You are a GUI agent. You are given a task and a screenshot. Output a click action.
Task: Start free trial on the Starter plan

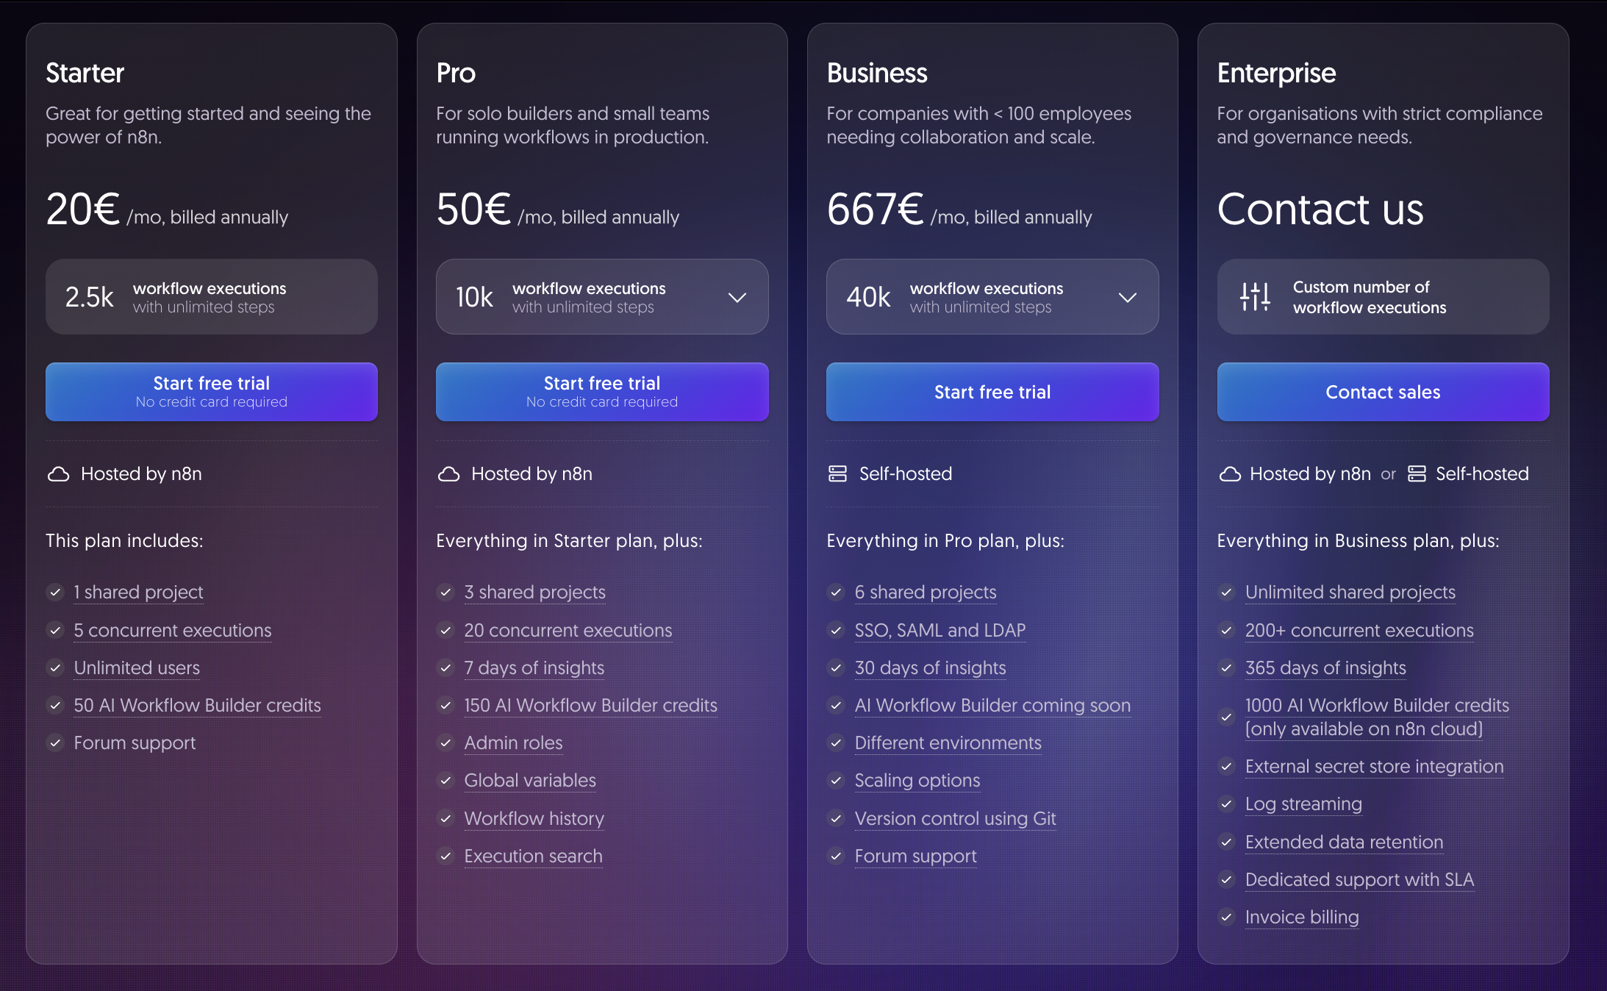(211, 391)
